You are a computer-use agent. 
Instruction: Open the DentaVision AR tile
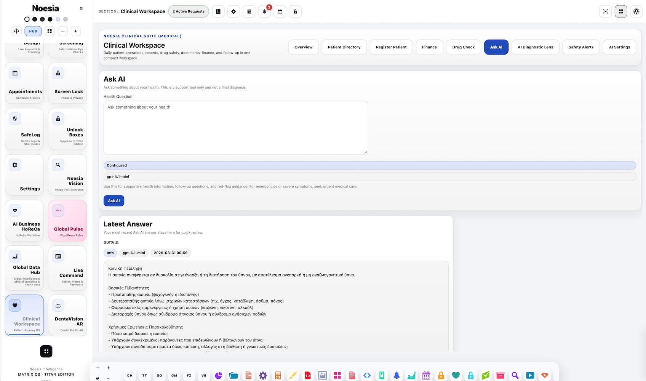67,315
